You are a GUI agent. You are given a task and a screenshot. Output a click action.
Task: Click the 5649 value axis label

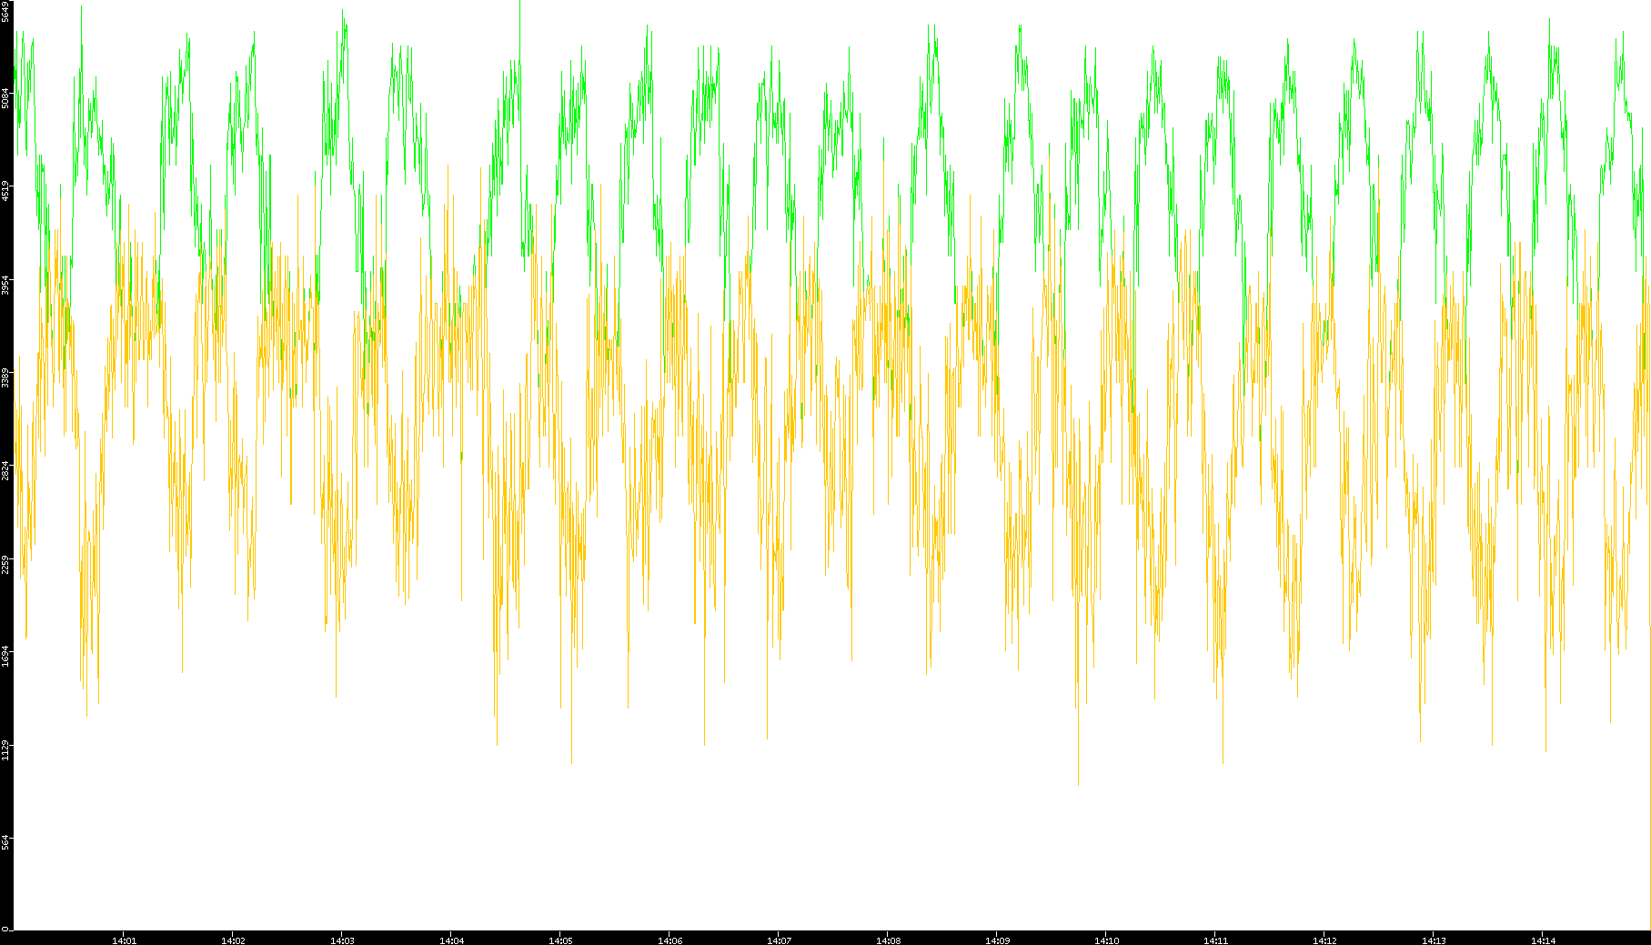5,12
